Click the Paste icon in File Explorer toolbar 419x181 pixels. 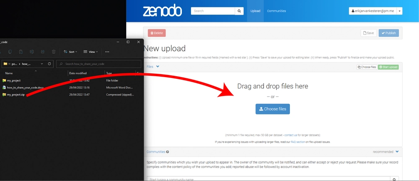[21, 52]
